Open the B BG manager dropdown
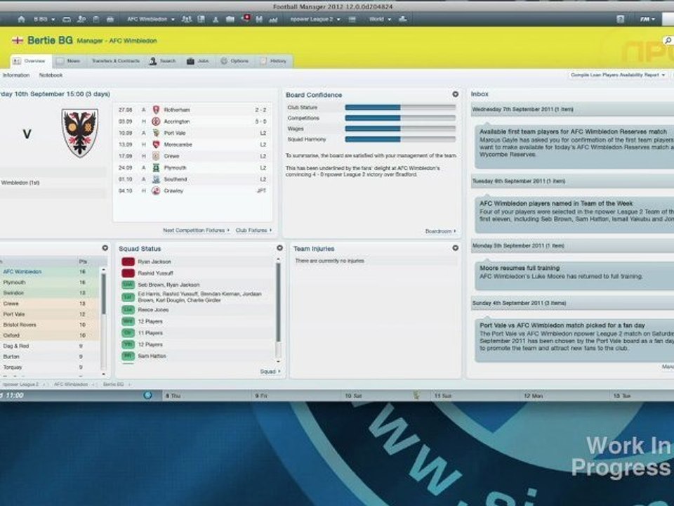Image resolution: width=674 pixels, height=506 pixels. tap(44, 20)
